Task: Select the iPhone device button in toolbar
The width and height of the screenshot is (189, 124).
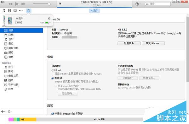Action: click(29, 11)
